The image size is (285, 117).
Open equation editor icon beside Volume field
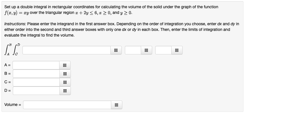click(117, 105)
